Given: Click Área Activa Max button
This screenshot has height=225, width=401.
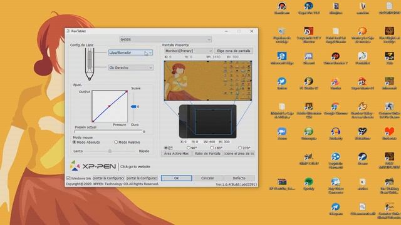Looking at the screenshot, I should tap(176, 154).
